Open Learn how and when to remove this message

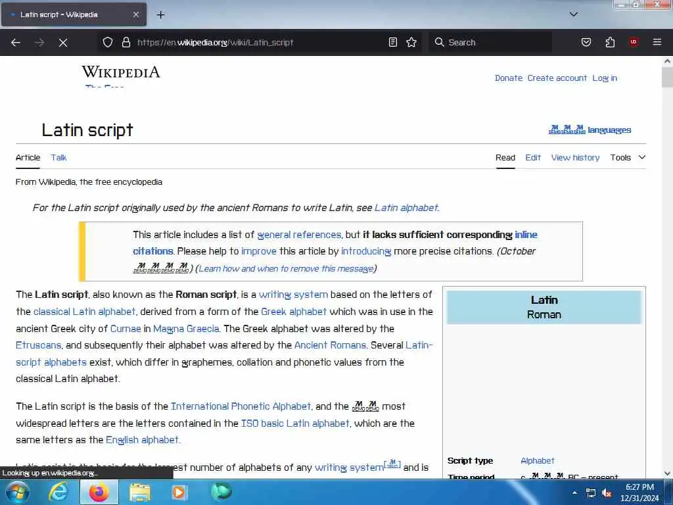pyautogui.click(x=286, y=269)
